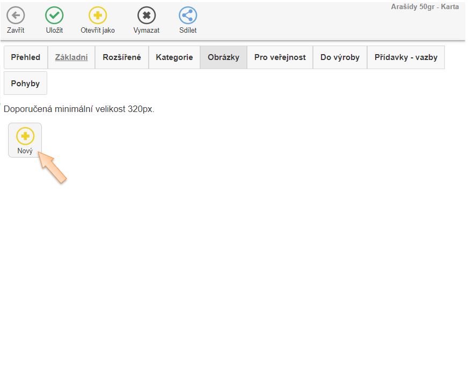468x374 pixels.
Task: Click the Zavřít back arrow icon
Action: click(16, 16)
